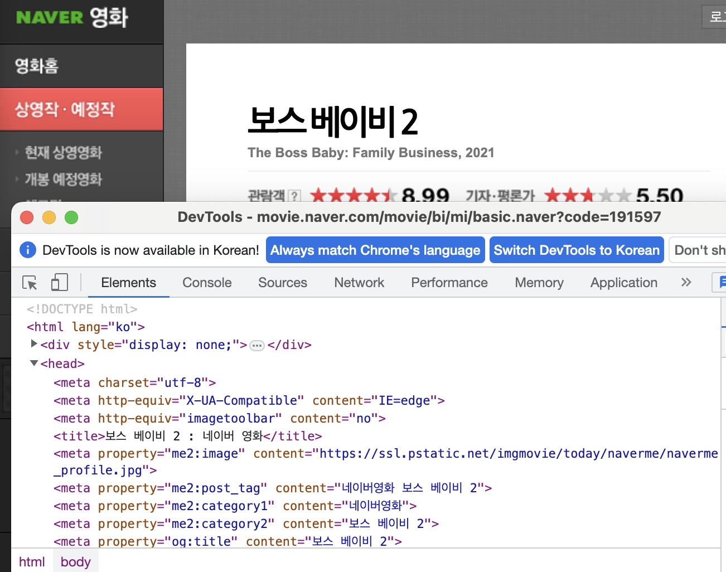Select the me2:category1 meta line
This screenshot has width=726, height=572.
[x=235, y=506]
